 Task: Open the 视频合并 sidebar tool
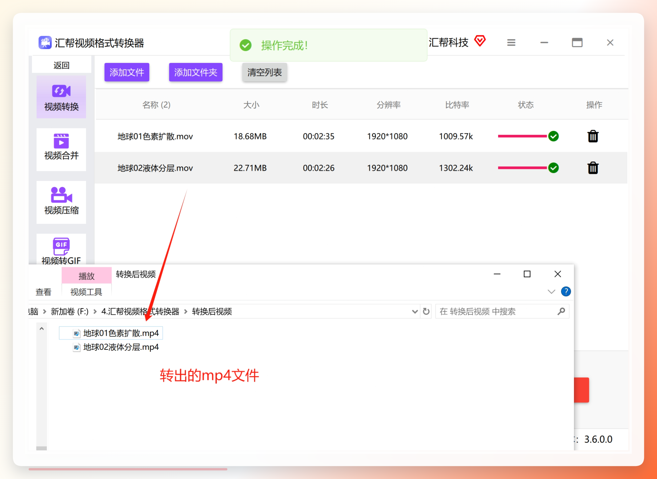point(61,150)
